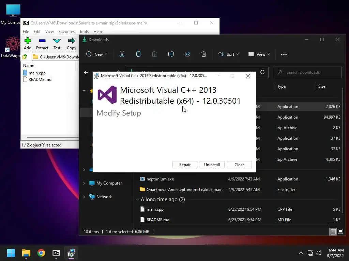
Task: Click Repair in Visual C++ setup
Action: point(185,165)
